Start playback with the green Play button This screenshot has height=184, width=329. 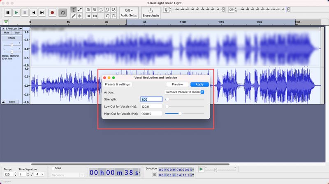tap(16, 13)
